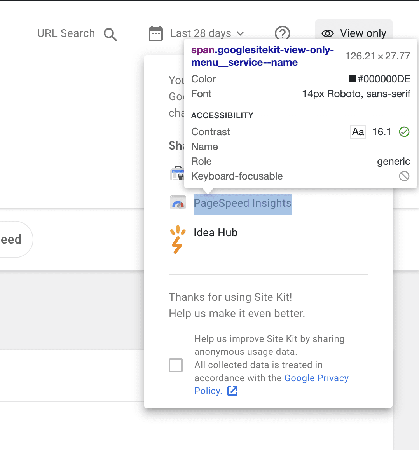
Task: Click the calendar icon beside date range
Action: tap(156, 33)
